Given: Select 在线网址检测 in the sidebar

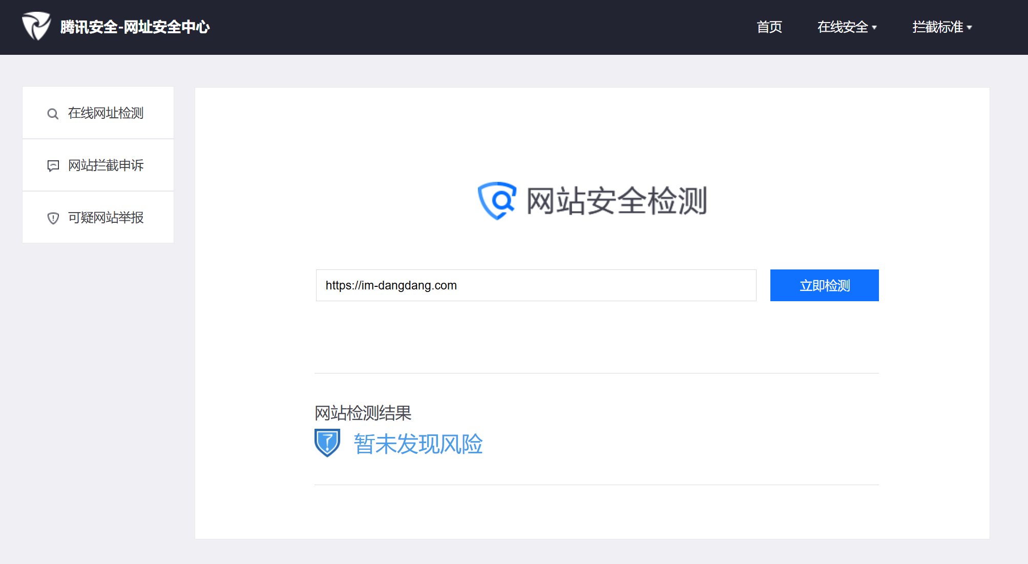Looking at the screenshot, I should pos(106,113).
